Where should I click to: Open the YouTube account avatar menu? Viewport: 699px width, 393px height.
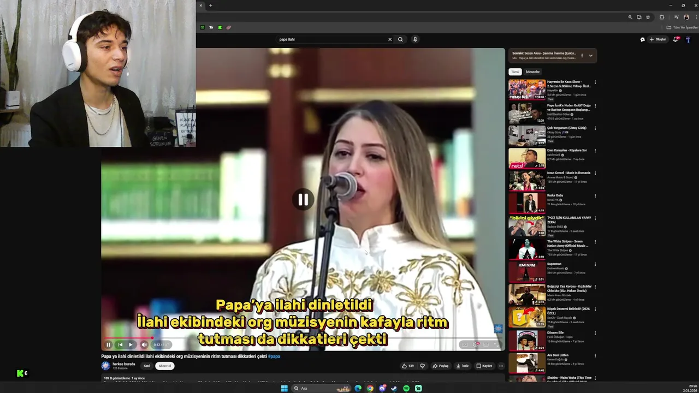[688, 39]
